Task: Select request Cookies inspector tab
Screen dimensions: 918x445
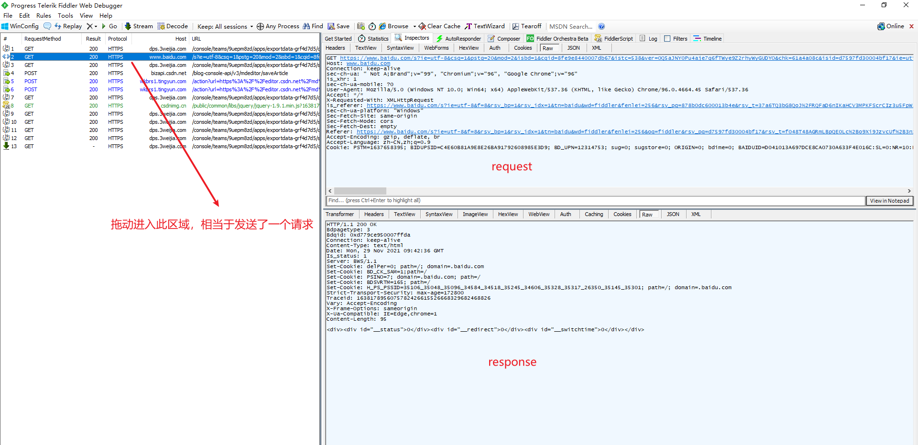Action: click(523, 48)
